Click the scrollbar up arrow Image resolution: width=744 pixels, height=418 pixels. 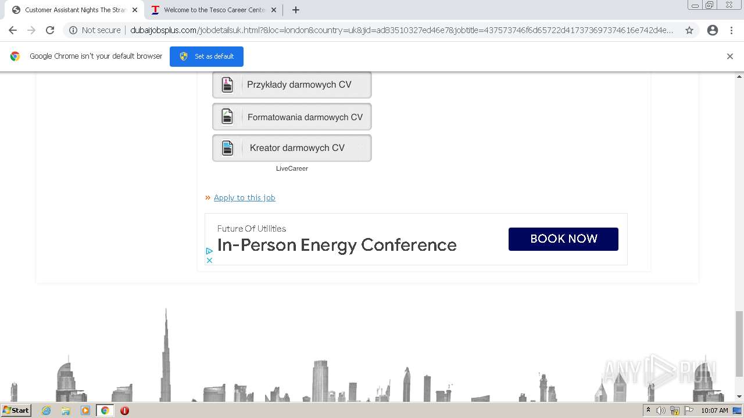[739, 76]
